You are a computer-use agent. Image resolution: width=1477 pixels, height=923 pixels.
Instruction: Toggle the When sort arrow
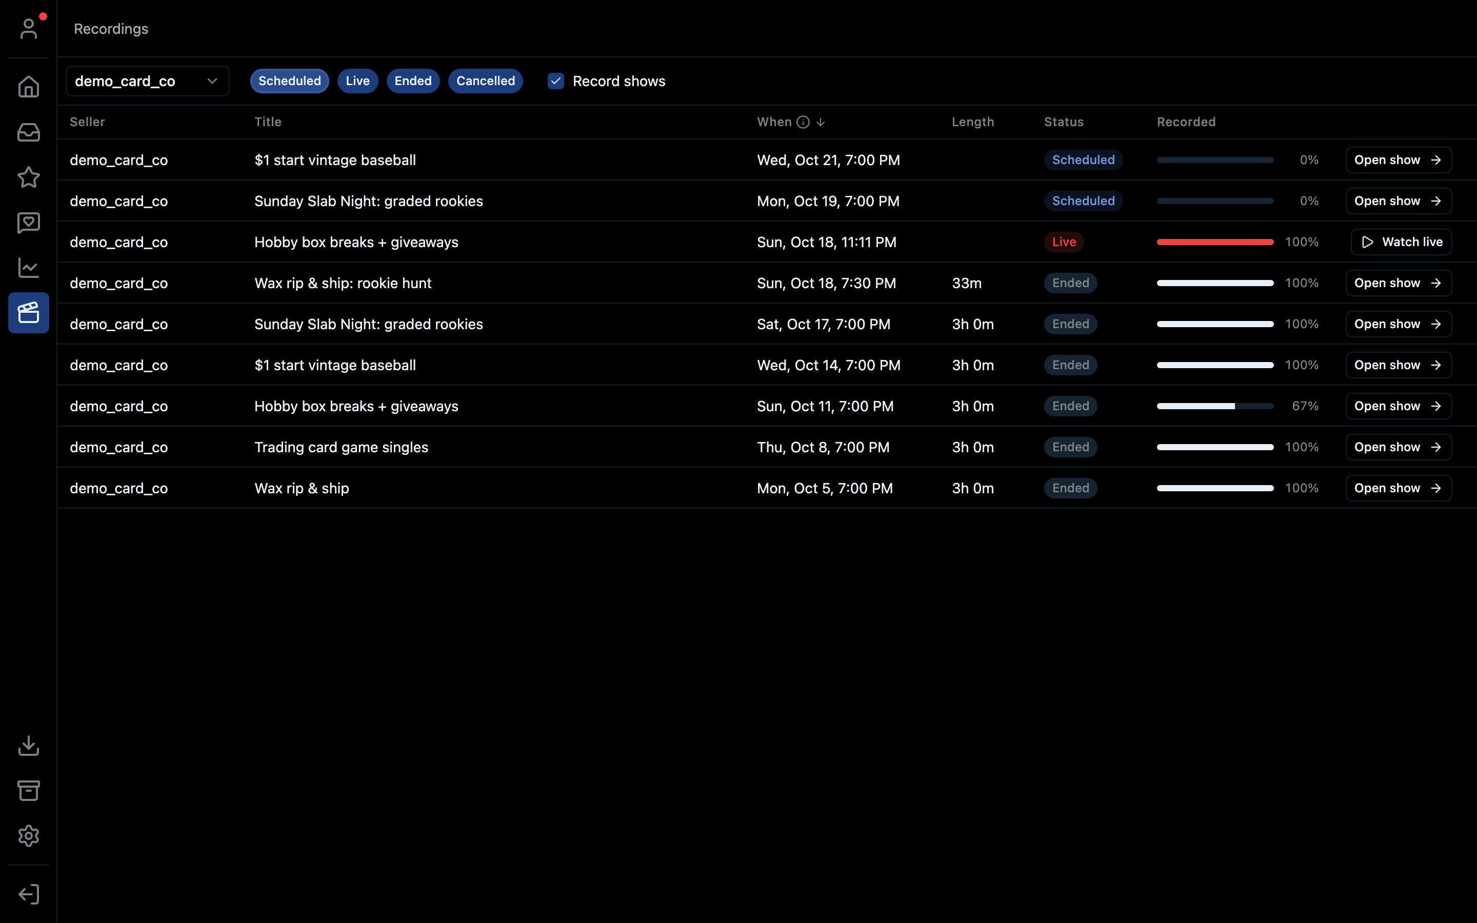tap(821, 122)
